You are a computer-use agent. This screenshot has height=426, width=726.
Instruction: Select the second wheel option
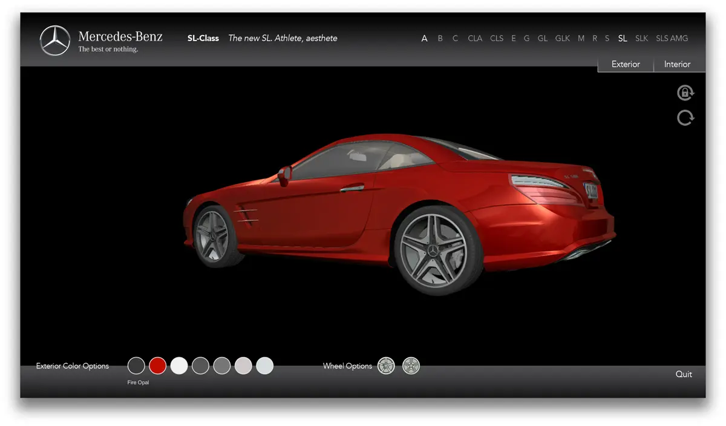coord(411,365)
